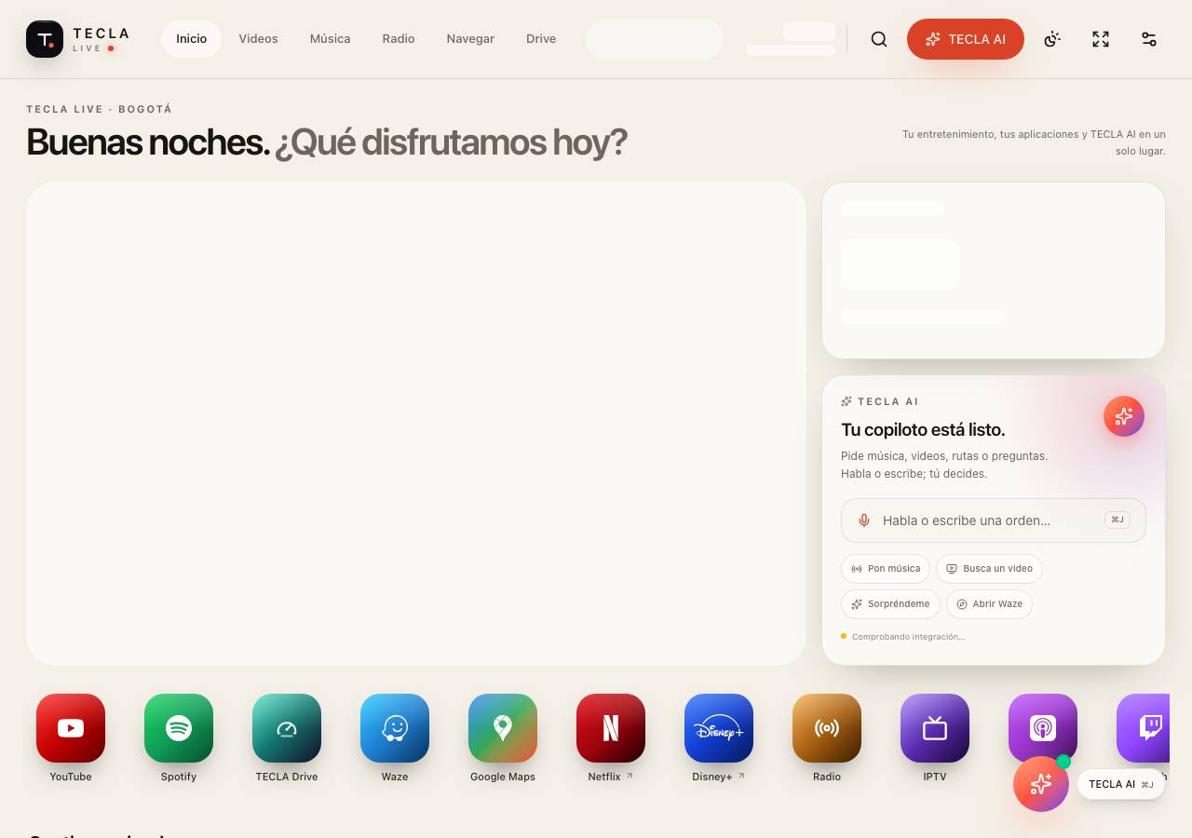Viewport: 1192px width, 838px height.
Task: Focus the Habla o escribe una orden field
Action: pos(994,520)
